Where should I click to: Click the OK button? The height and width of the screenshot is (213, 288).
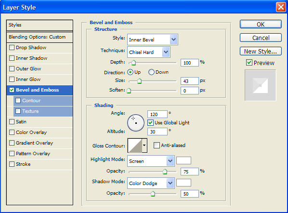261,24
